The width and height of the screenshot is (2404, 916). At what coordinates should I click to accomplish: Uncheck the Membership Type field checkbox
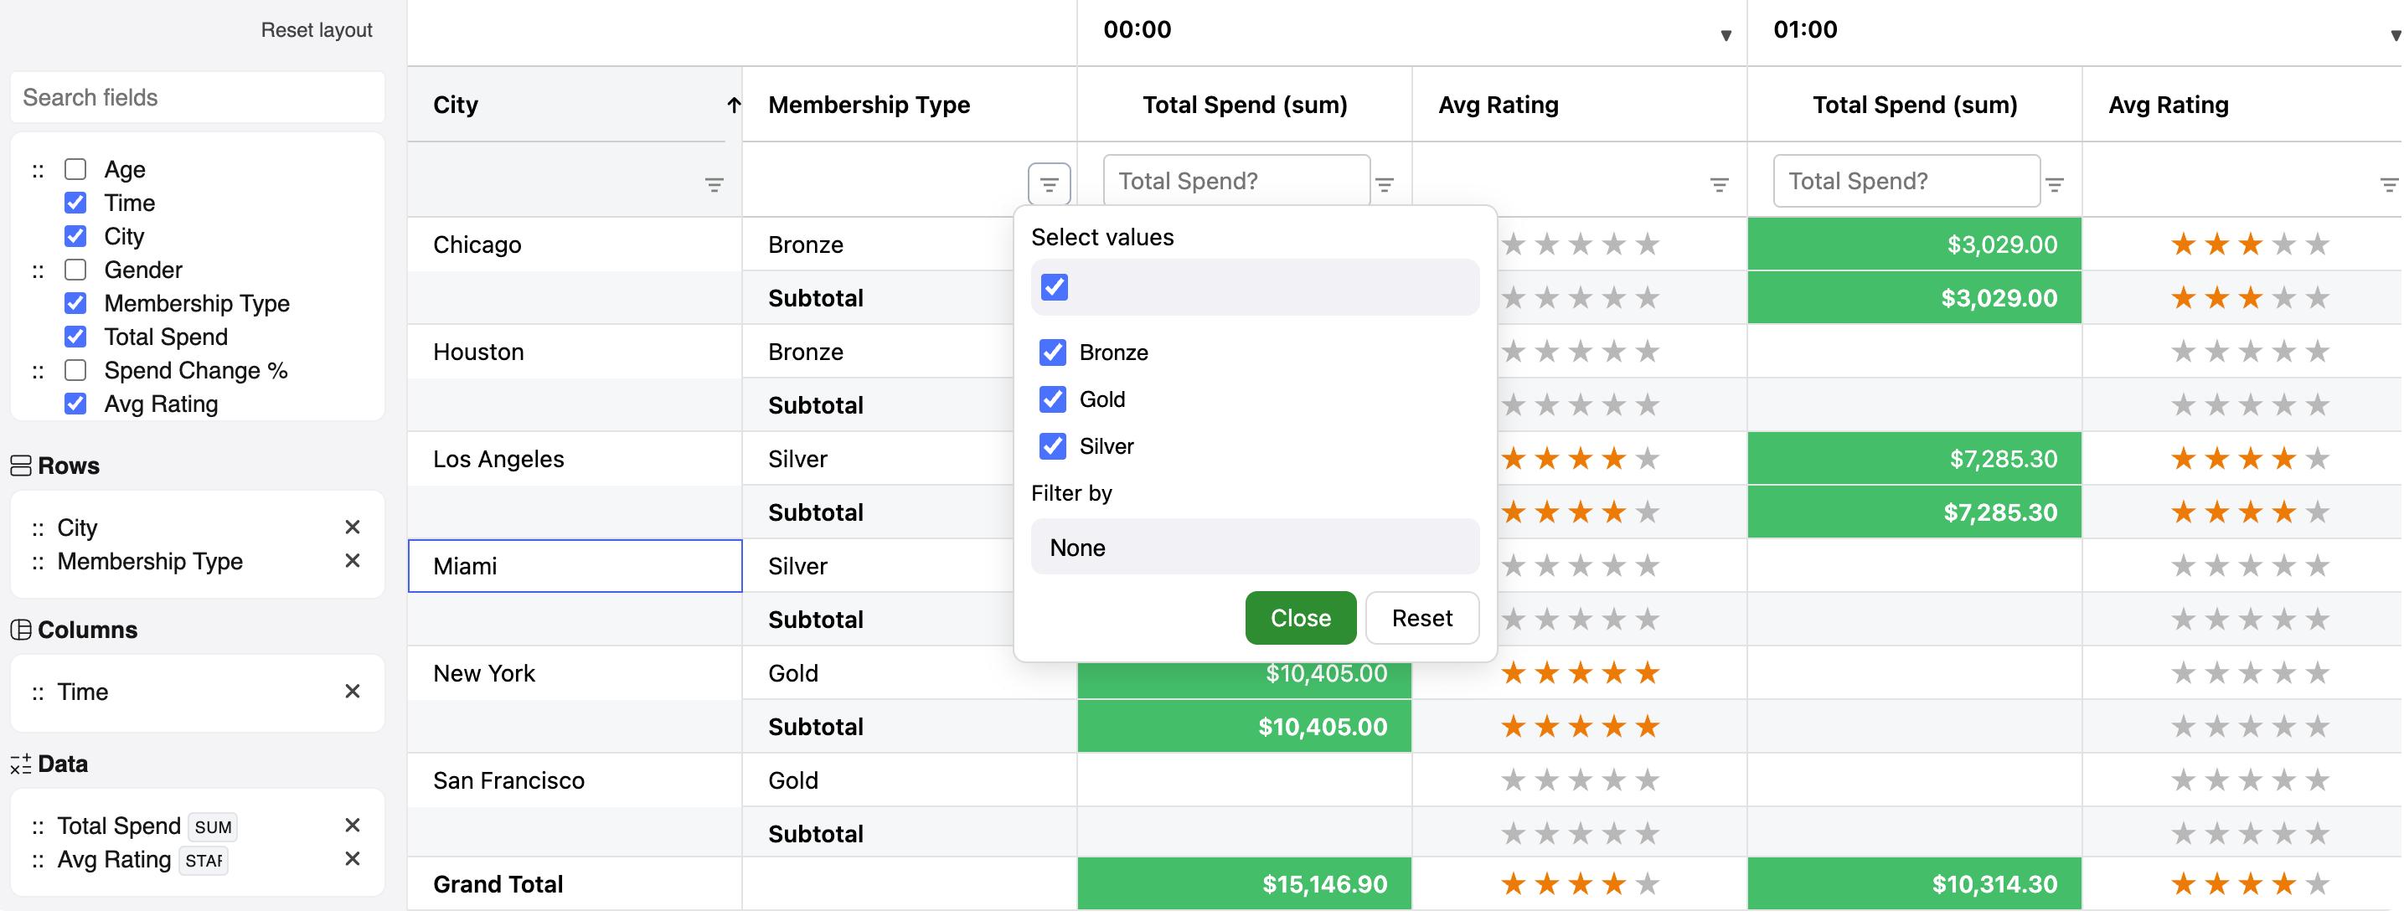pos(75,303)
